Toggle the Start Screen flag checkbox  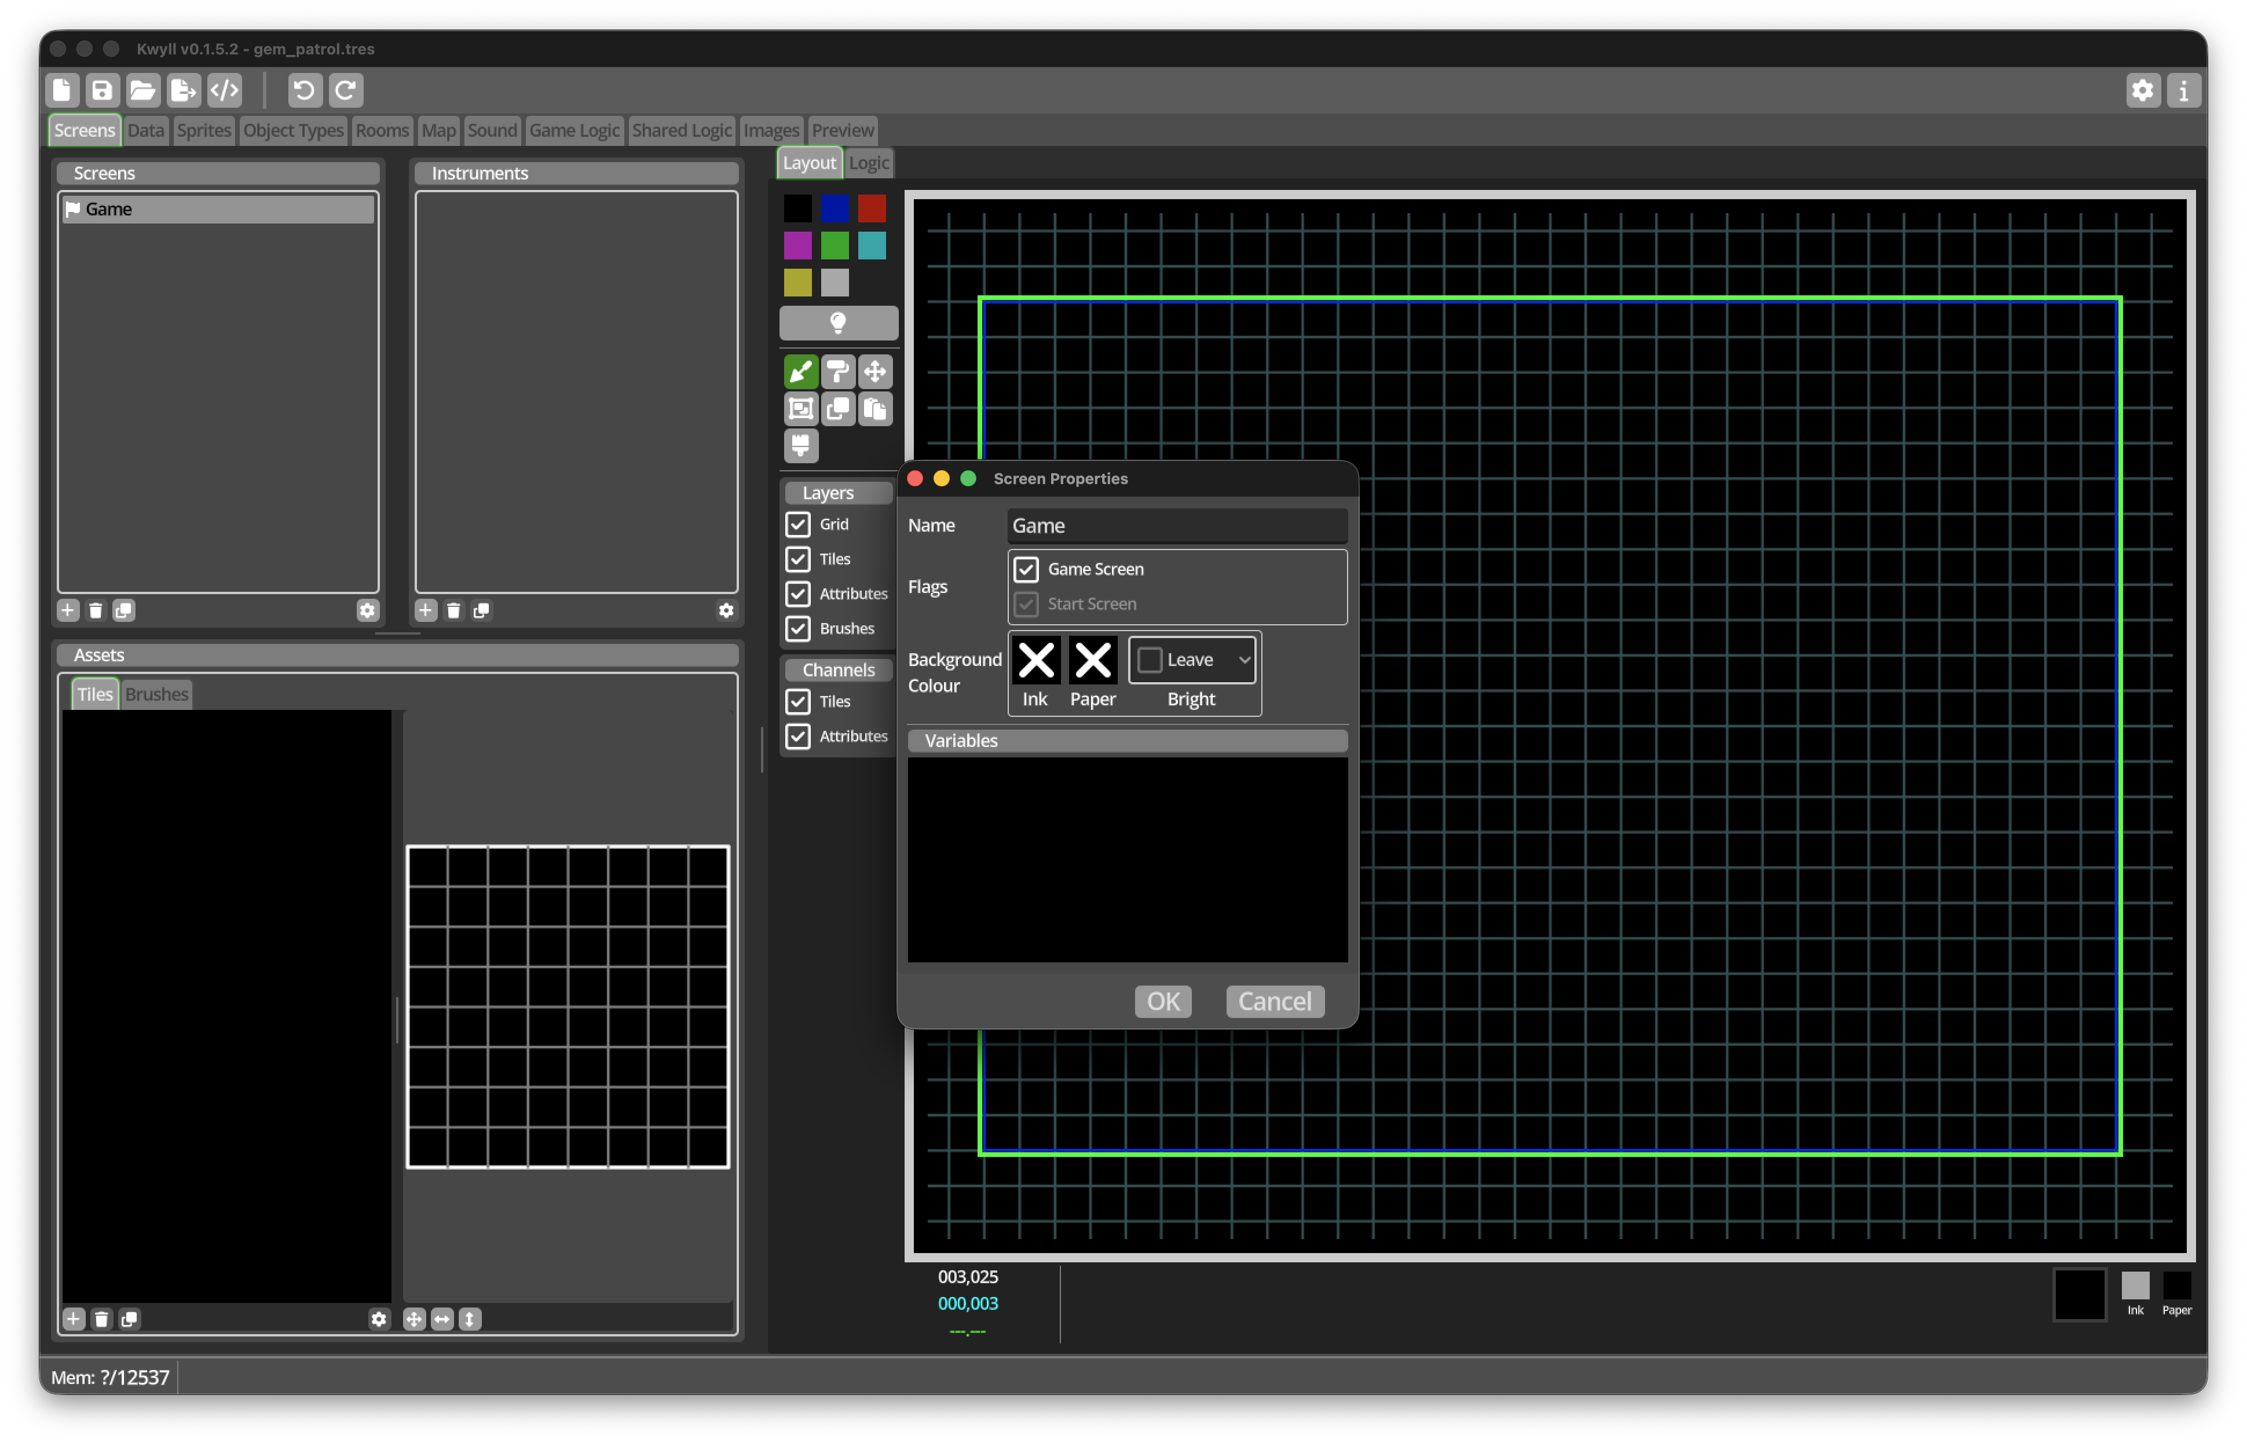(x=1026, y=605)
